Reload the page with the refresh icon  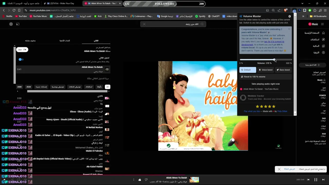coord(14,10)
